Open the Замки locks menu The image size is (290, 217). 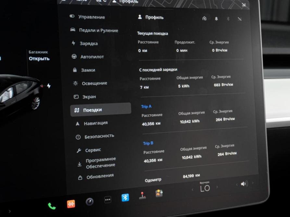click(84, 70)
